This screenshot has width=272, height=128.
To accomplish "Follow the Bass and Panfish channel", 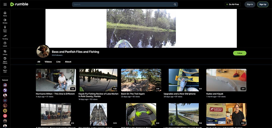I will pos(240,53).
